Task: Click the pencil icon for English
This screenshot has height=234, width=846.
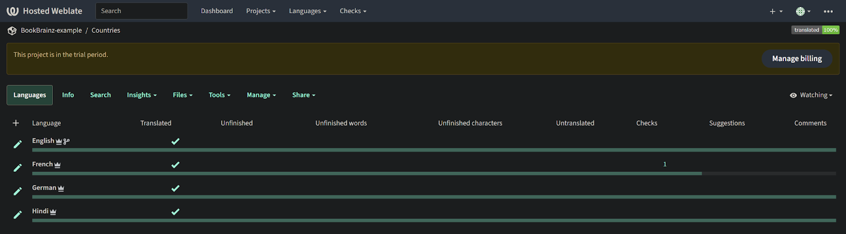Action: pos(17,144)
